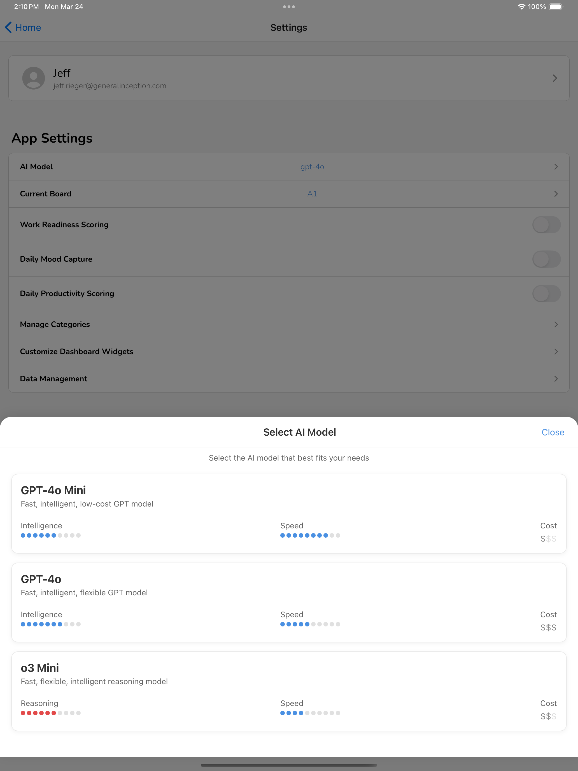Viewport: 578px width, 771px height.
Task: Click the 100% battery percentage
Action: coord(537,7)
